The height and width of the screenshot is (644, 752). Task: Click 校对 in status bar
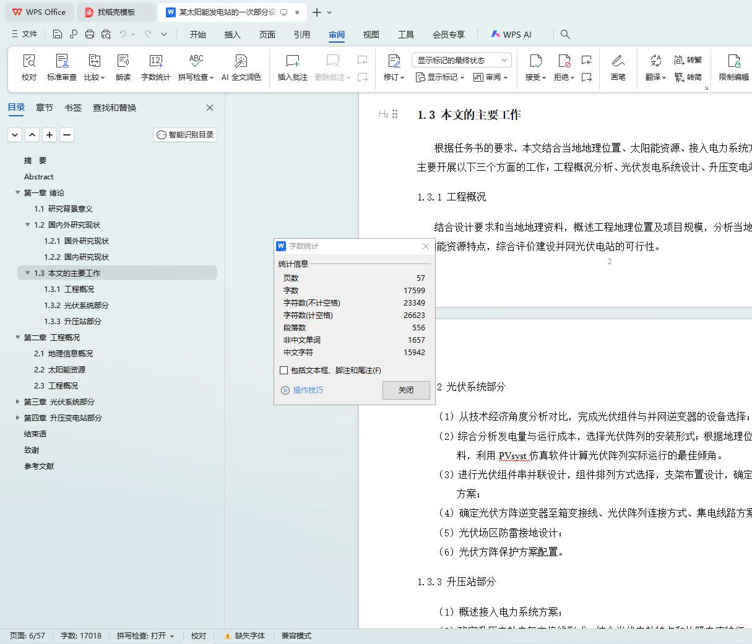point(199,636)
